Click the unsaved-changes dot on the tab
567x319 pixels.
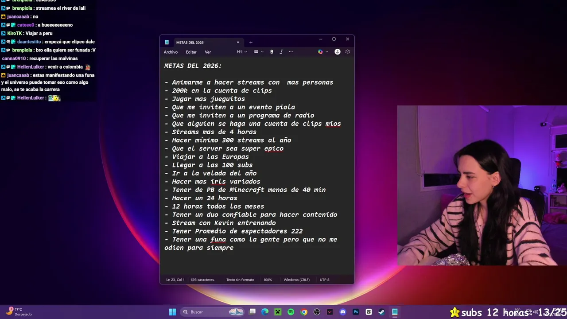238,43
